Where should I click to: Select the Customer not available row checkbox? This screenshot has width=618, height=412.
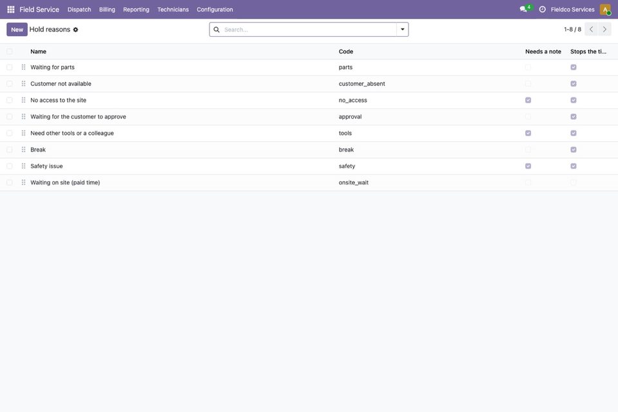click(10, 84)
